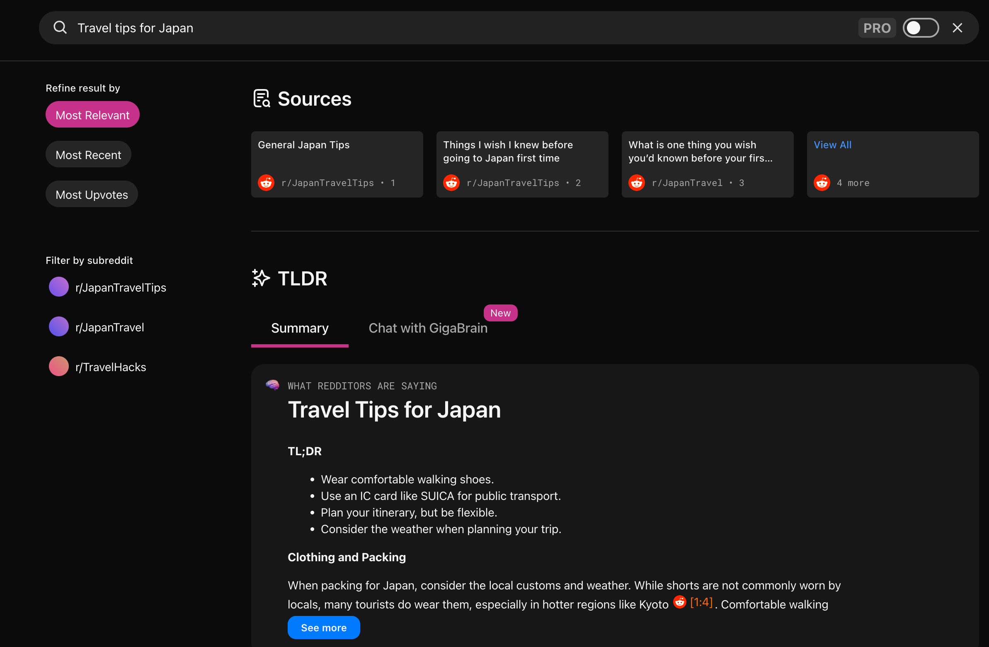
Task: Filter by r/JapanTravelTips subreddit
Action: point(121,287)
